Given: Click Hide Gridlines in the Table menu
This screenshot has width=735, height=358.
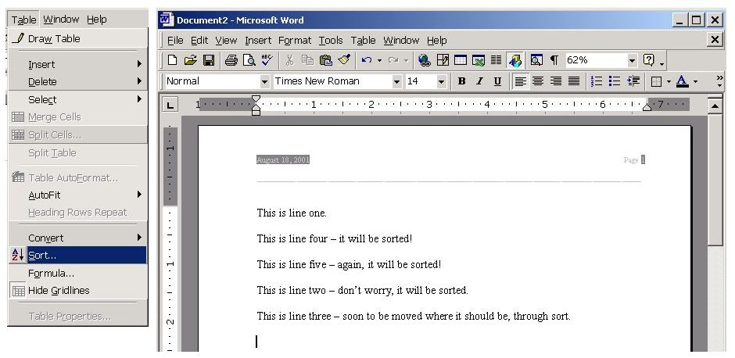Looking at the screenshot, I should 59,290.
